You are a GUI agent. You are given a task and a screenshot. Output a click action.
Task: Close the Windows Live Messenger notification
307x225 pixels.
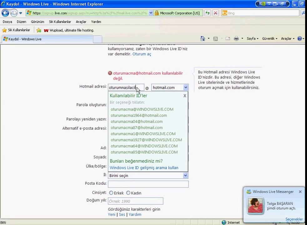(x=300, y=192)
